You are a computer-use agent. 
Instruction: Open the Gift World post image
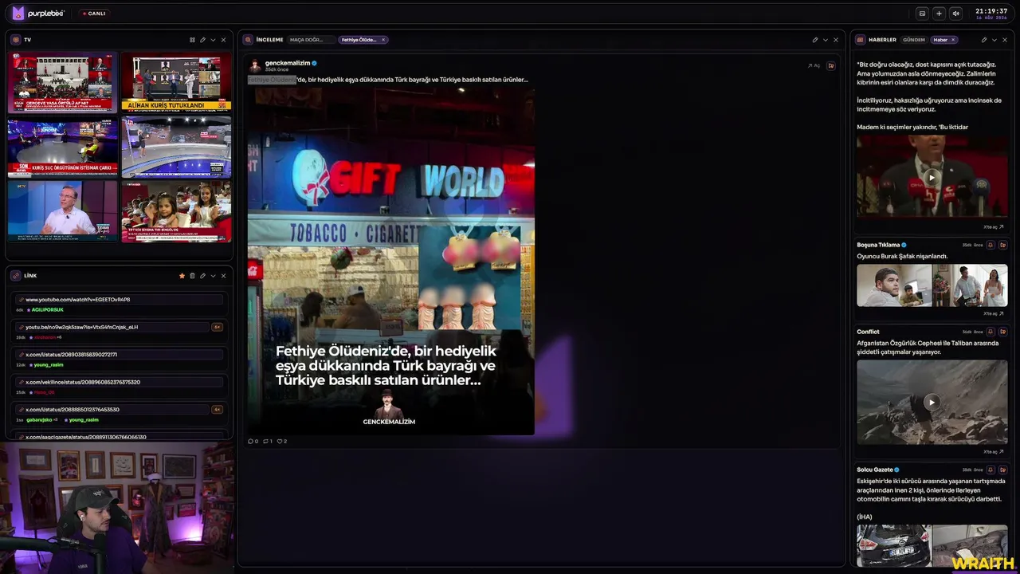click(x=390, y=261)
